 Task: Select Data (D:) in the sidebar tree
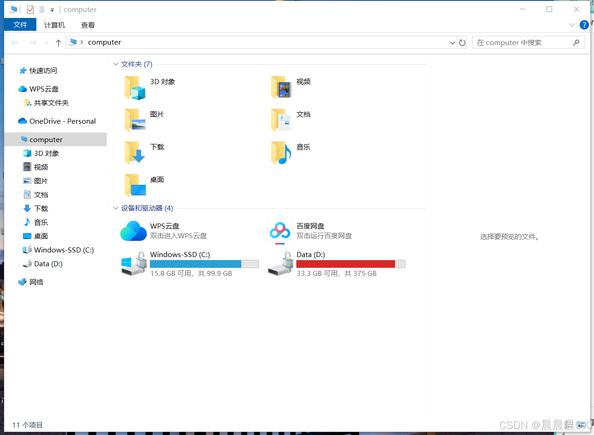[48, 263]
